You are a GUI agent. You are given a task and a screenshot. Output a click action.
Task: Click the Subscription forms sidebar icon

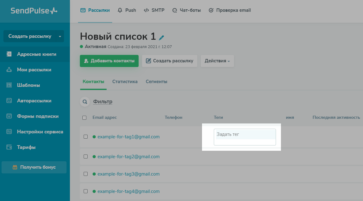pyautogui.click(x=9, y=116)
